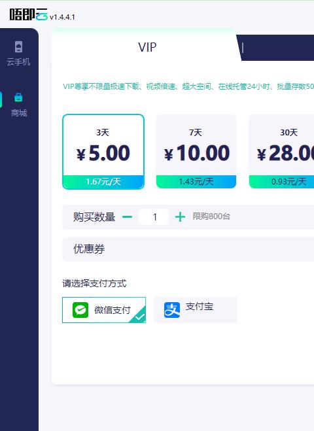Click the VIP benefits description text
The width and height of the screenshot is (314, 431).
click(188, 86)
